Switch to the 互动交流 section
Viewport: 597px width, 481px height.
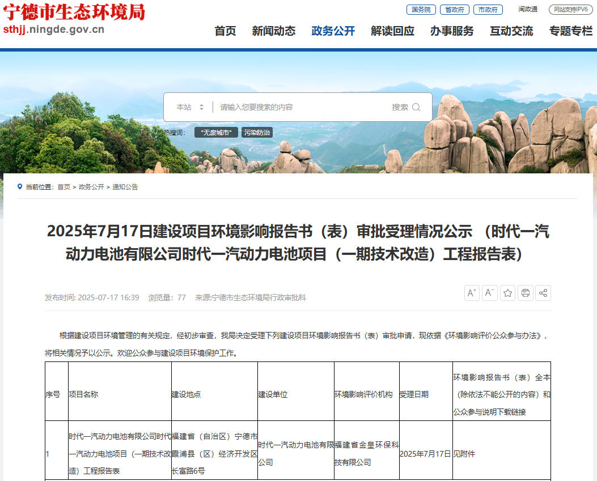click(x=511, y=32)
